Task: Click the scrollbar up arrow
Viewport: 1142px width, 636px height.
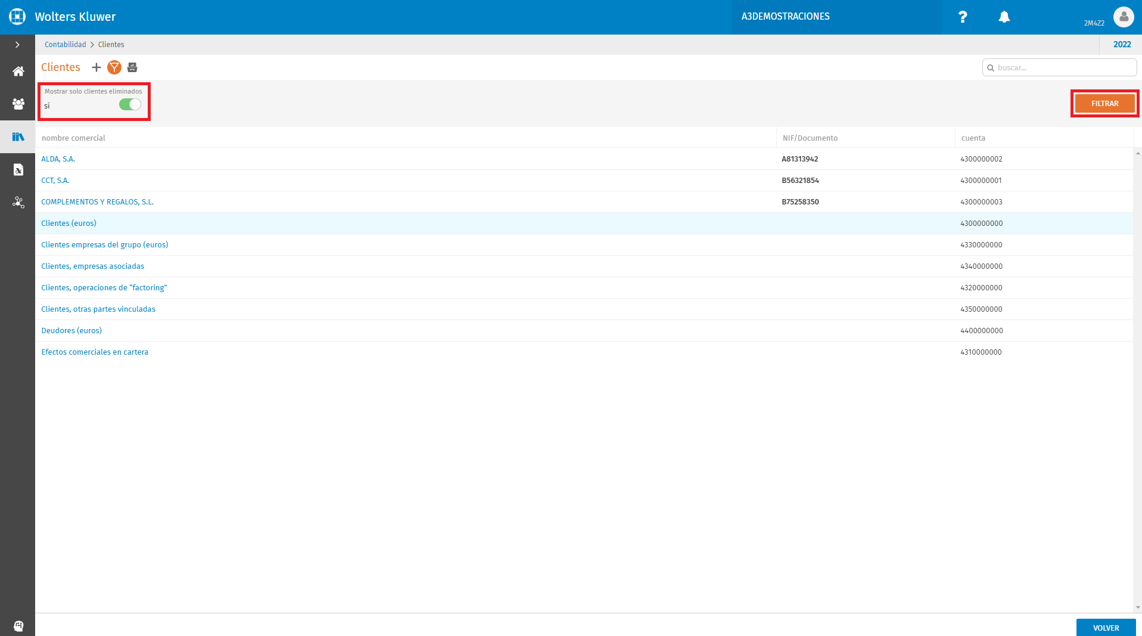Action: (1138, 153)
